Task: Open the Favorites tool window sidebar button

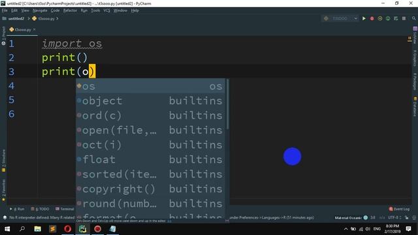Action: pyautogui.click(x=3, y=190)
